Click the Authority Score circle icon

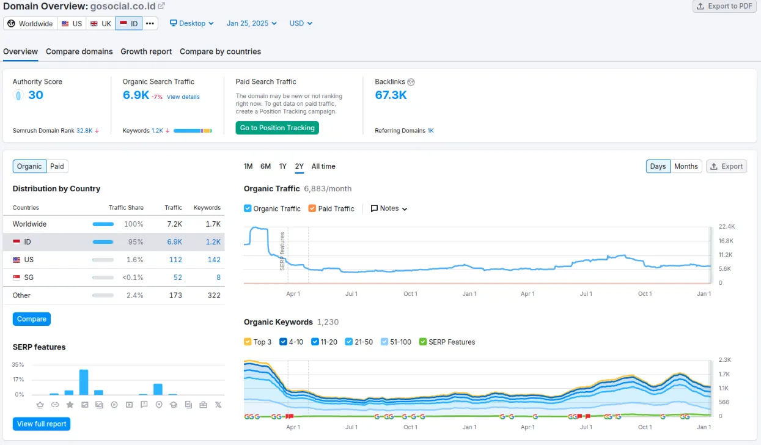(18, 95)
